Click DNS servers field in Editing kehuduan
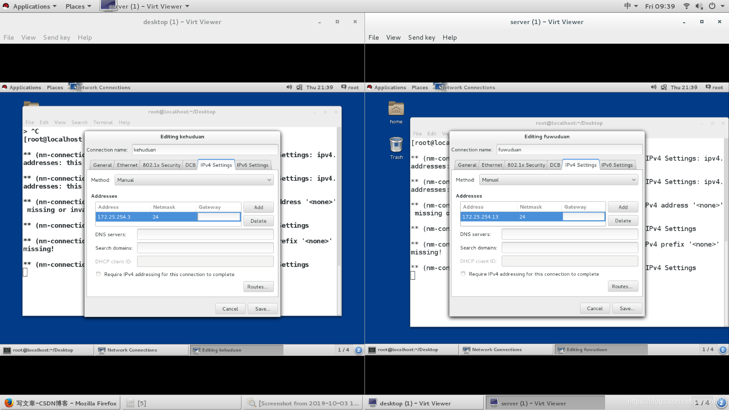Viewport: 729px width, 410px height. pos(205,234)
